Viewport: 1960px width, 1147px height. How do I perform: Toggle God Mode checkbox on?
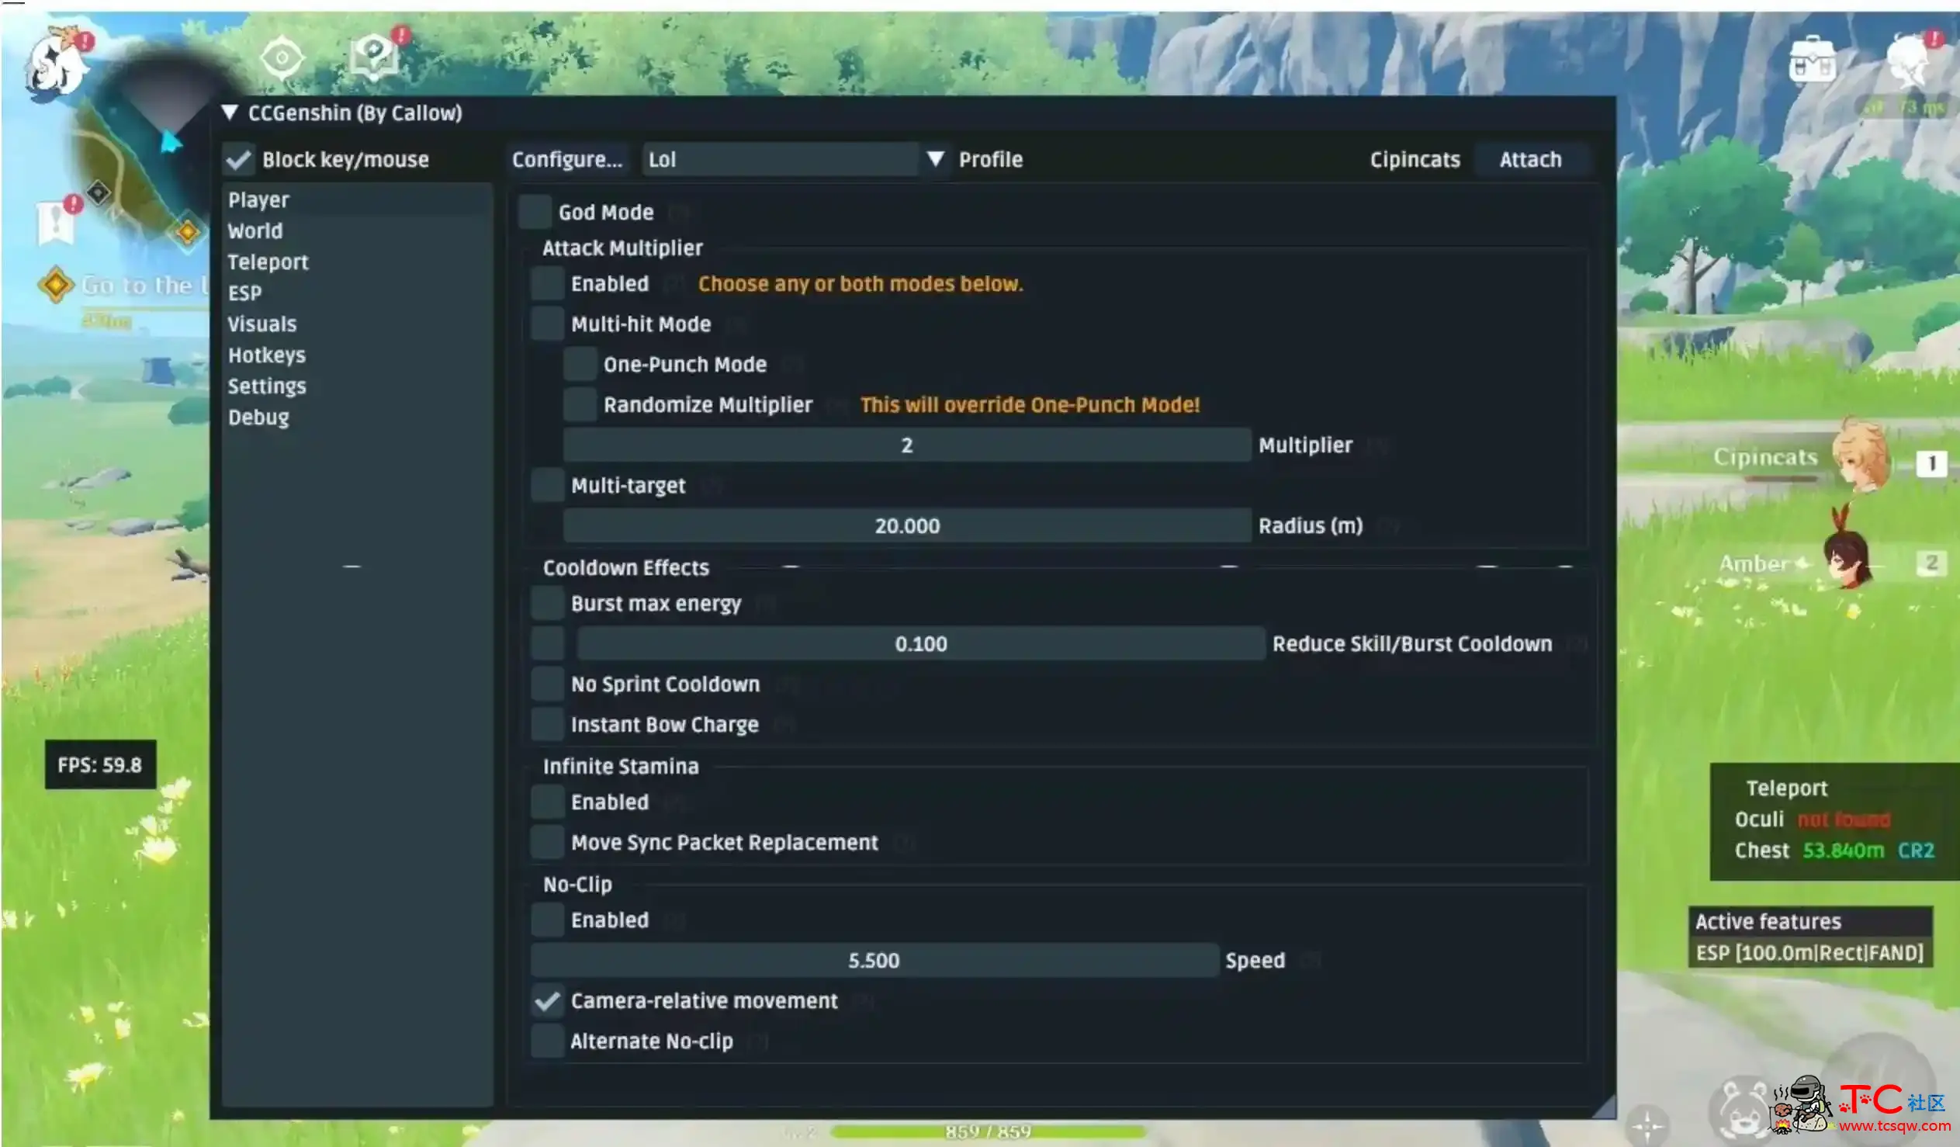(532, 210)
